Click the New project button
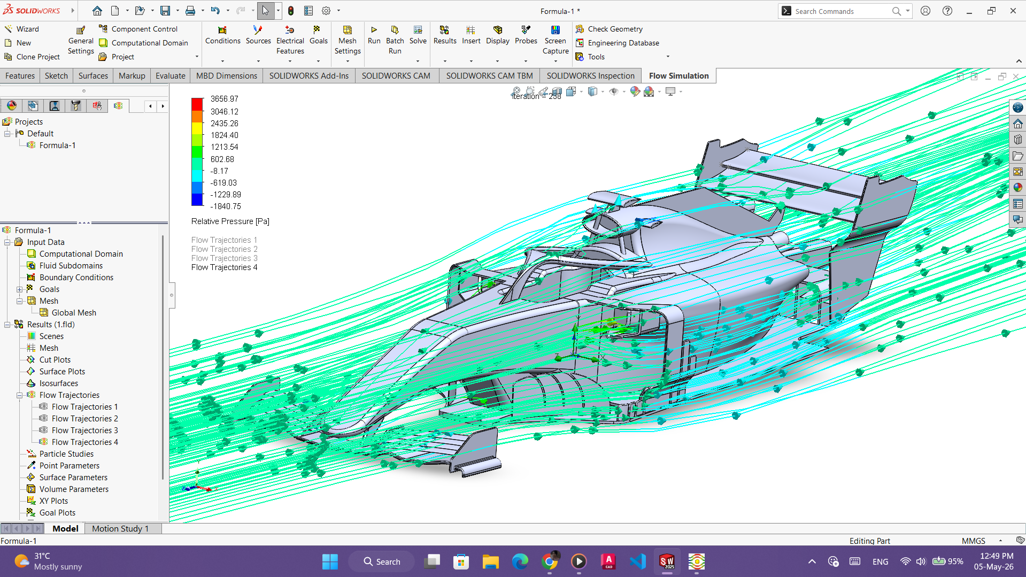 coord(18,43)
